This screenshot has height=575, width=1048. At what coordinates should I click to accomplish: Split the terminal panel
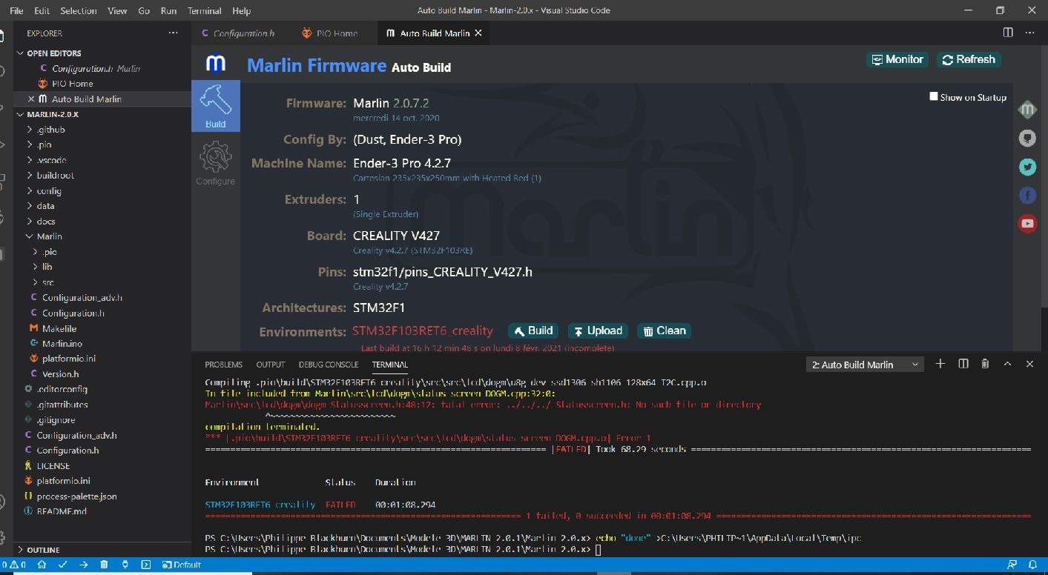pyautogui.click(x=963, y=364)
